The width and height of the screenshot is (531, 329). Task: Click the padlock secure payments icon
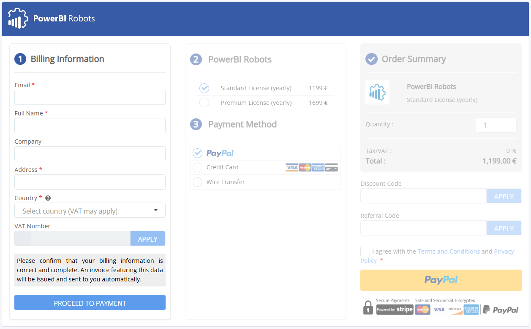pyautogui.click(x=368, y=307)
